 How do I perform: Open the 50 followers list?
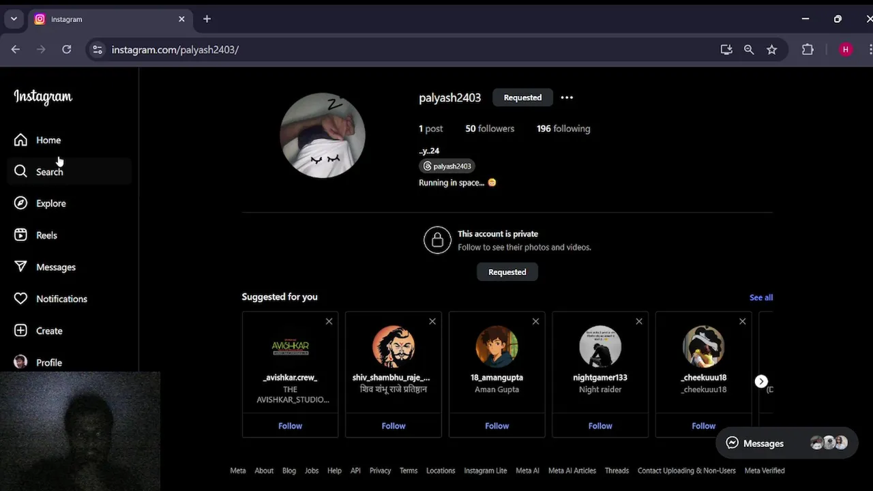tap(490, 128)
